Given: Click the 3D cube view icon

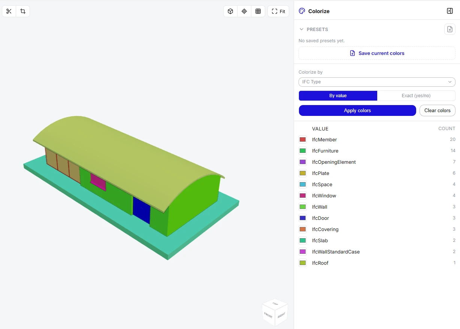Looking at the screenshot, I should pyautogui.click(x=230, y=11).
